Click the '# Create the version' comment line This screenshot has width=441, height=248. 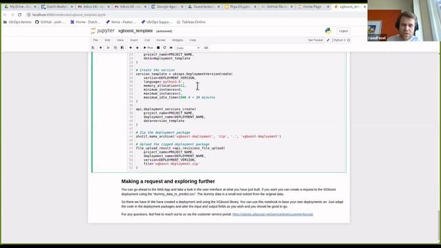pos(155,70)
